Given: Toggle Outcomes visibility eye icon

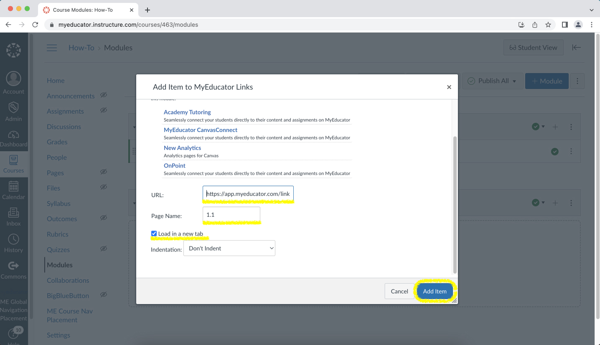Looking at the screenshot, I should click(104, 218).
